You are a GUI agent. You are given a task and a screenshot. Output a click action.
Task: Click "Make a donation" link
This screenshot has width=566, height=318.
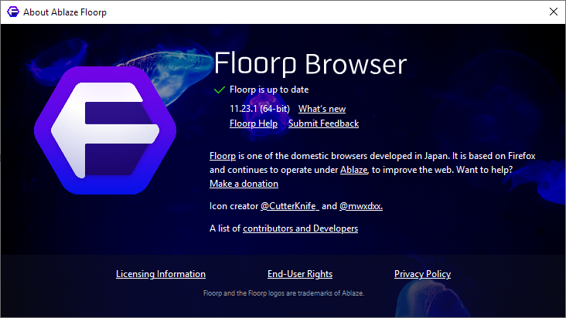coord(244,184)
